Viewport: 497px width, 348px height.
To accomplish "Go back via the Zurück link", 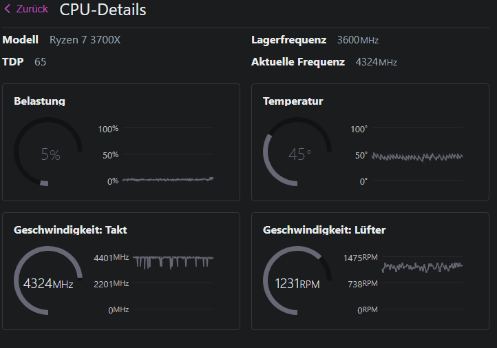I will (x=32, y=9).
